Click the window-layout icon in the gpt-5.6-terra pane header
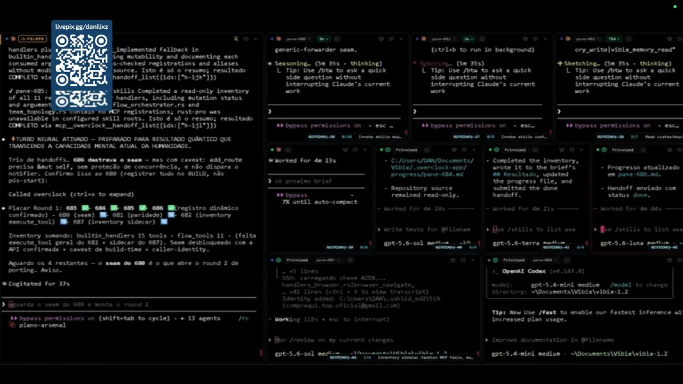The width and height of the screenshot is (683, 384). pos(571,150)
